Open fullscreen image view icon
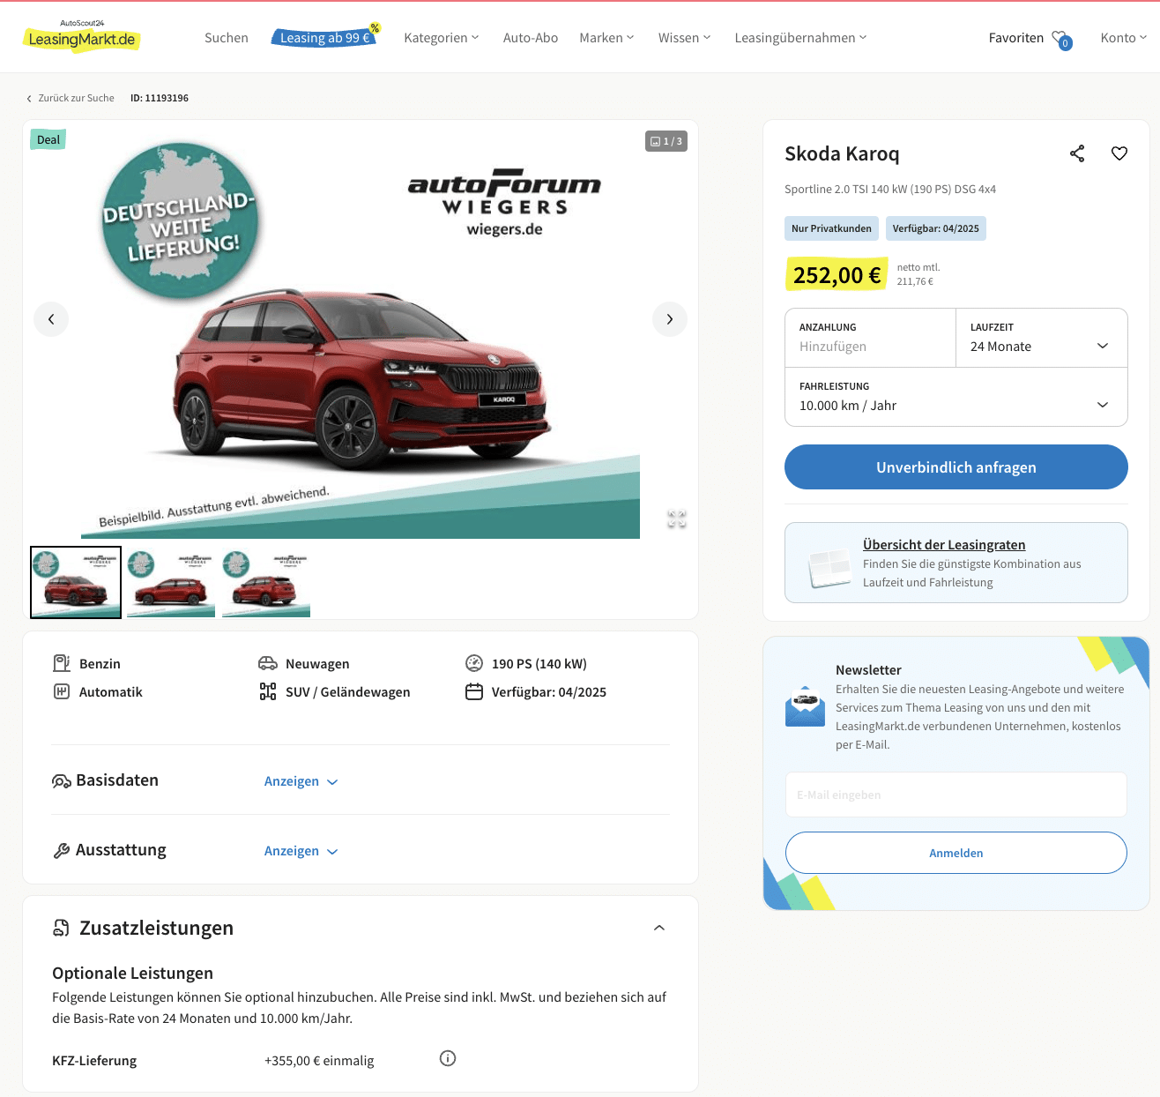 [677, 519]
